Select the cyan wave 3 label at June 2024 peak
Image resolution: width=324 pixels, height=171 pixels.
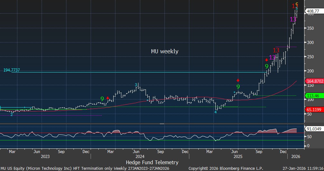136,85
